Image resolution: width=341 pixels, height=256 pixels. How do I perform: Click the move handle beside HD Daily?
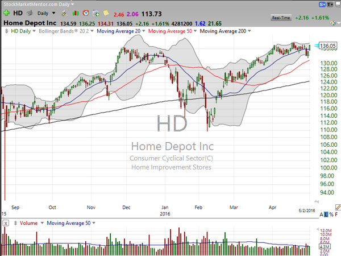click(x=6, y=31)
